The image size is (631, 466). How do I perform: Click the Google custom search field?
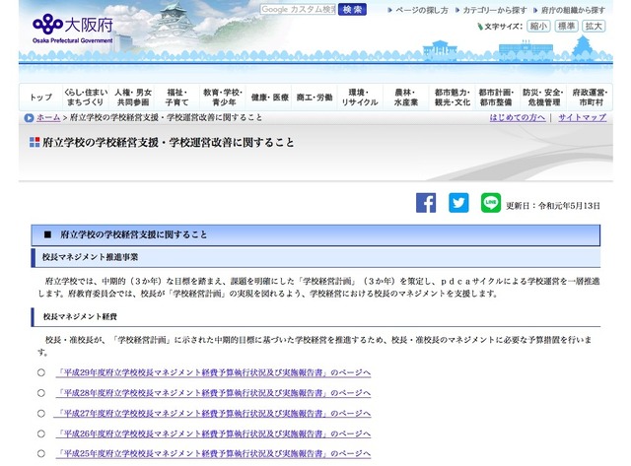click(x=298, y=9)
